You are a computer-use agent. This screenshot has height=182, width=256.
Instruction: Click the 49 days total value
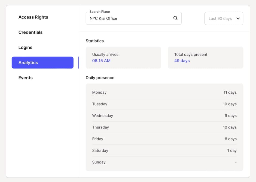(182, 61)
